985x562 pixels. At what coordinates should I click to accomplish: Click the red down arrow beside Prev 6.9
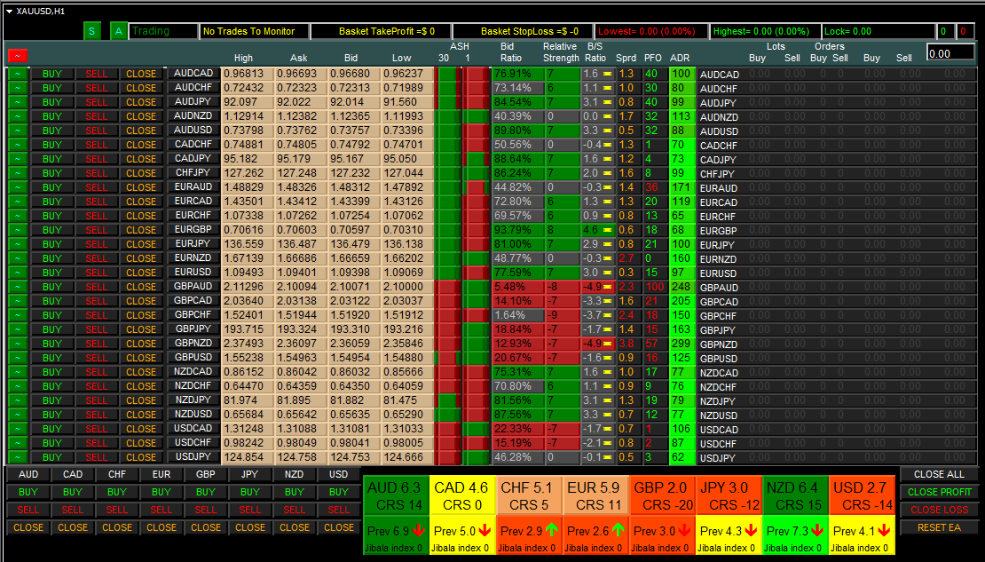[x=418, y=531]
